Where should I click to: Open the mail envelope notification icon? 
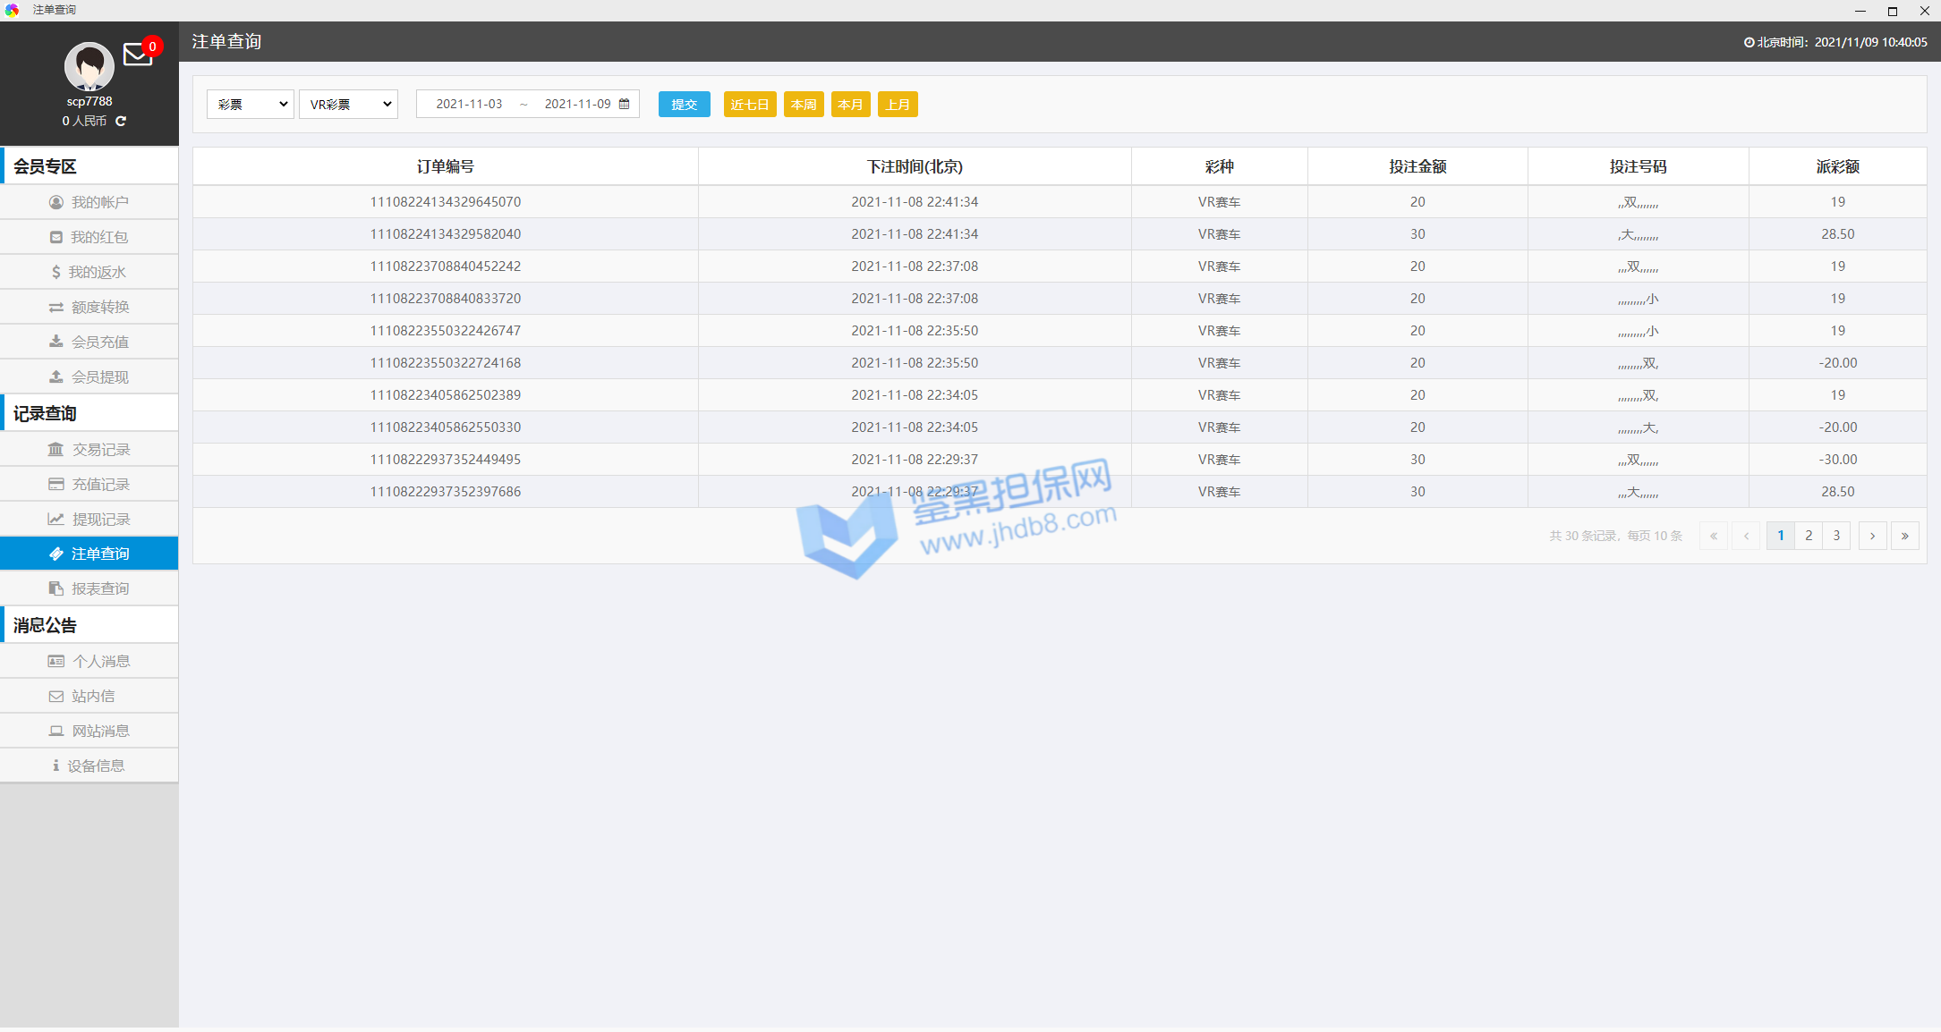(x=138, y=55)
